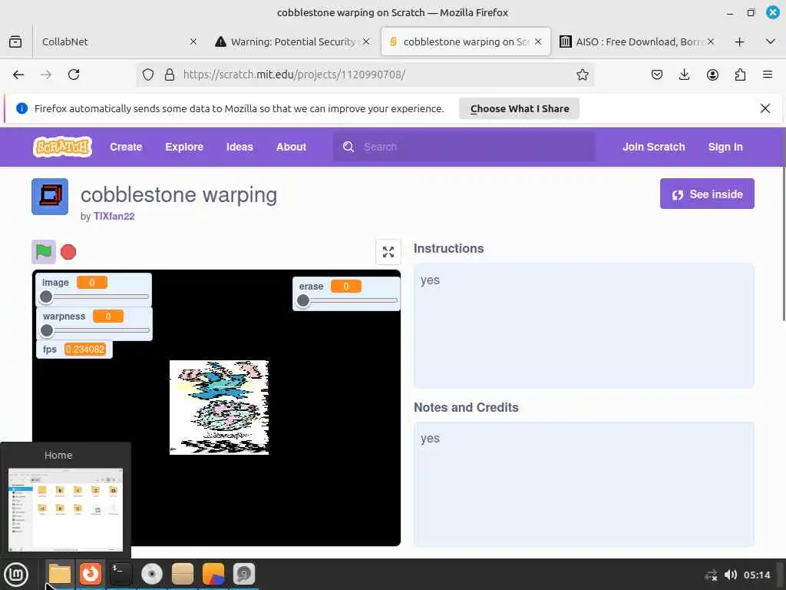
Task: Enter fullscreen mode for the stage
Action: 388,252
